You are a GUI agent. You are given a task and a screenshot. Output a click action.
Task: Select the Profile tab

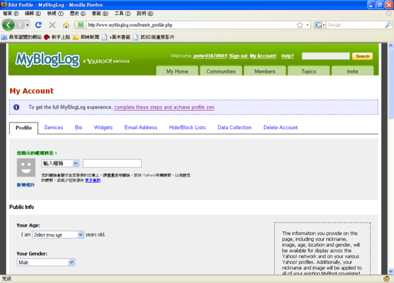[24, 128]
